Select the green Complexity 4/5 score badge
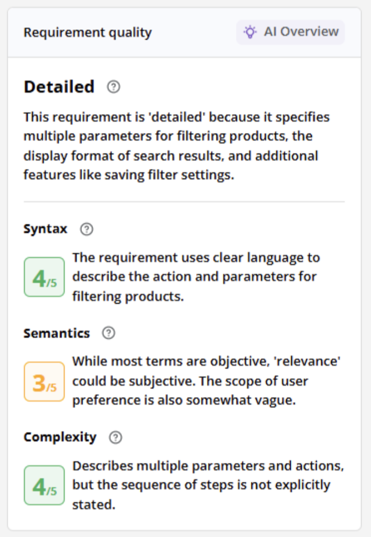Viewport: 371px width, 537px height. coord(44,485)
